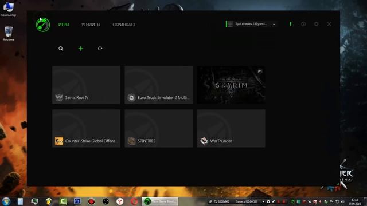Expand the recorder bar dropdown arrow
The width and height of the screenshot is (367, 206).
coord(263,201)
